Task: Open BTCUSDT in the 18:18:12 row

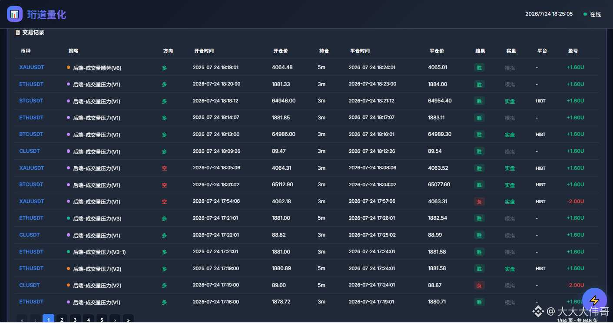Action: [x=31, y=101]
